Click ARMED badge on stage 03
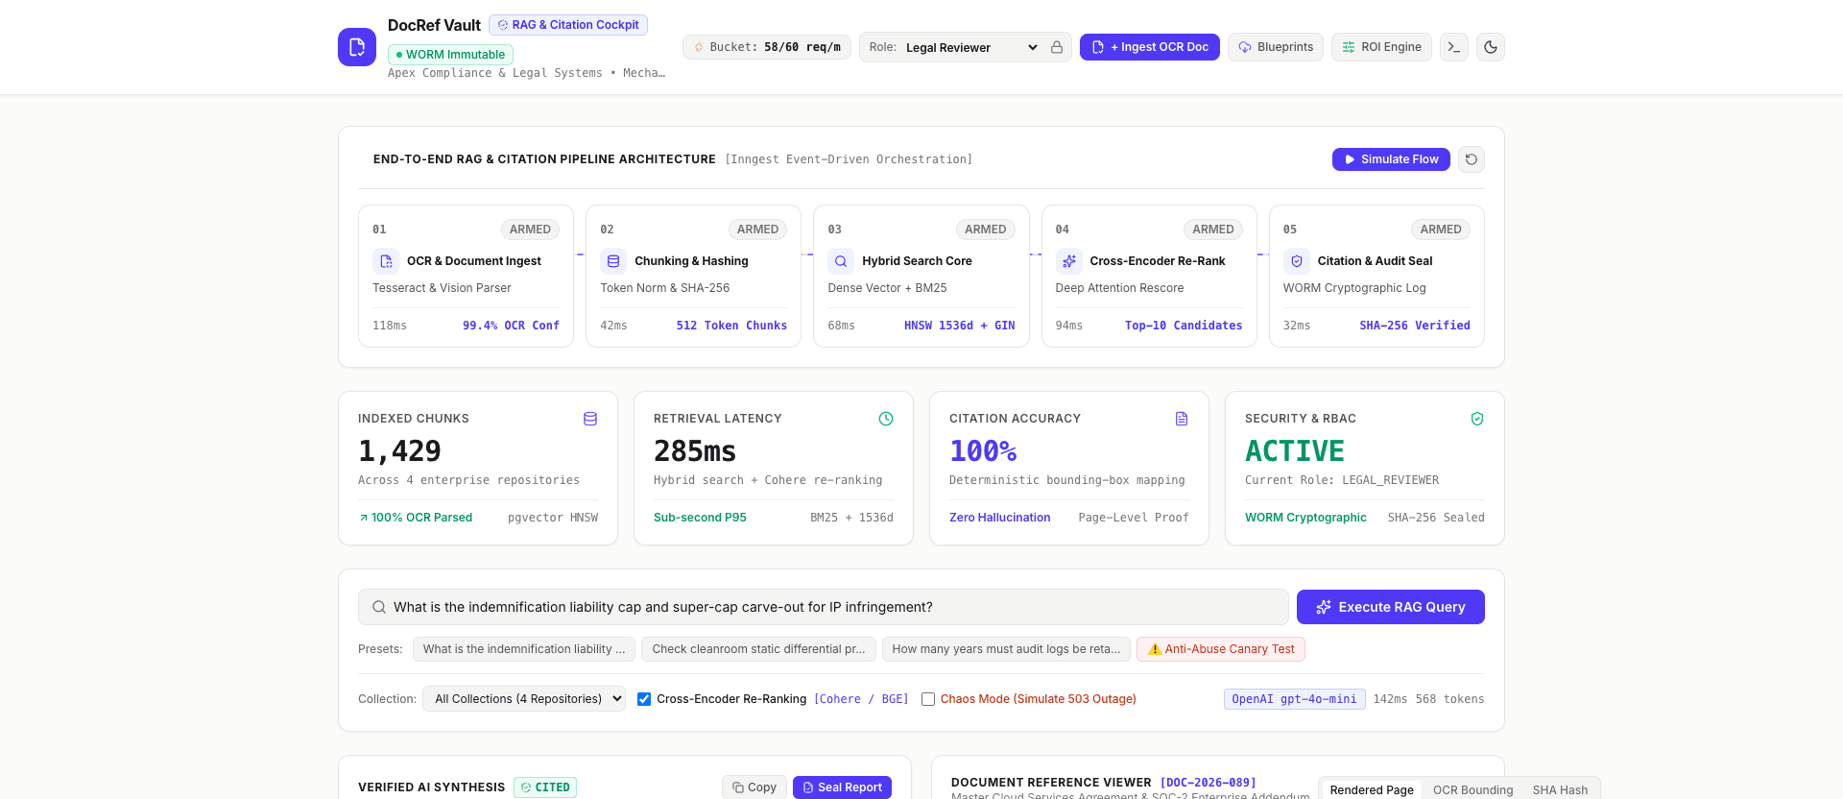Screen dimensions: 1843x799 (x=985, y=230)
